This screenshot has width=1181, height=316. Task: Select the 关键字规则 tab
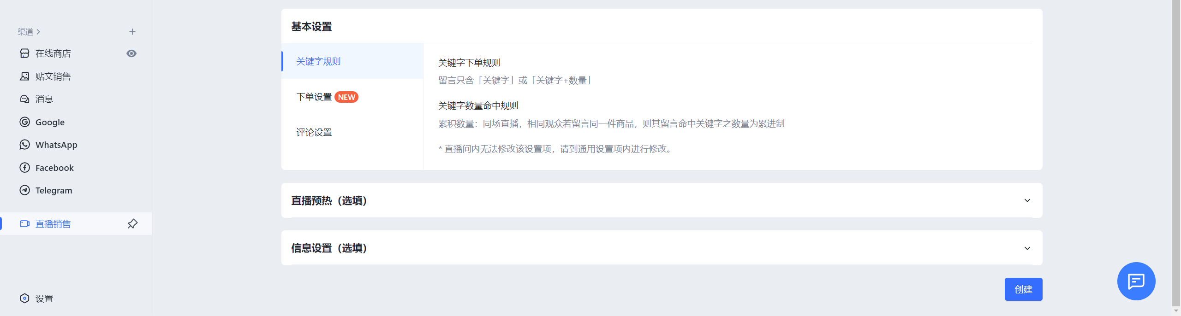point(352,61)
